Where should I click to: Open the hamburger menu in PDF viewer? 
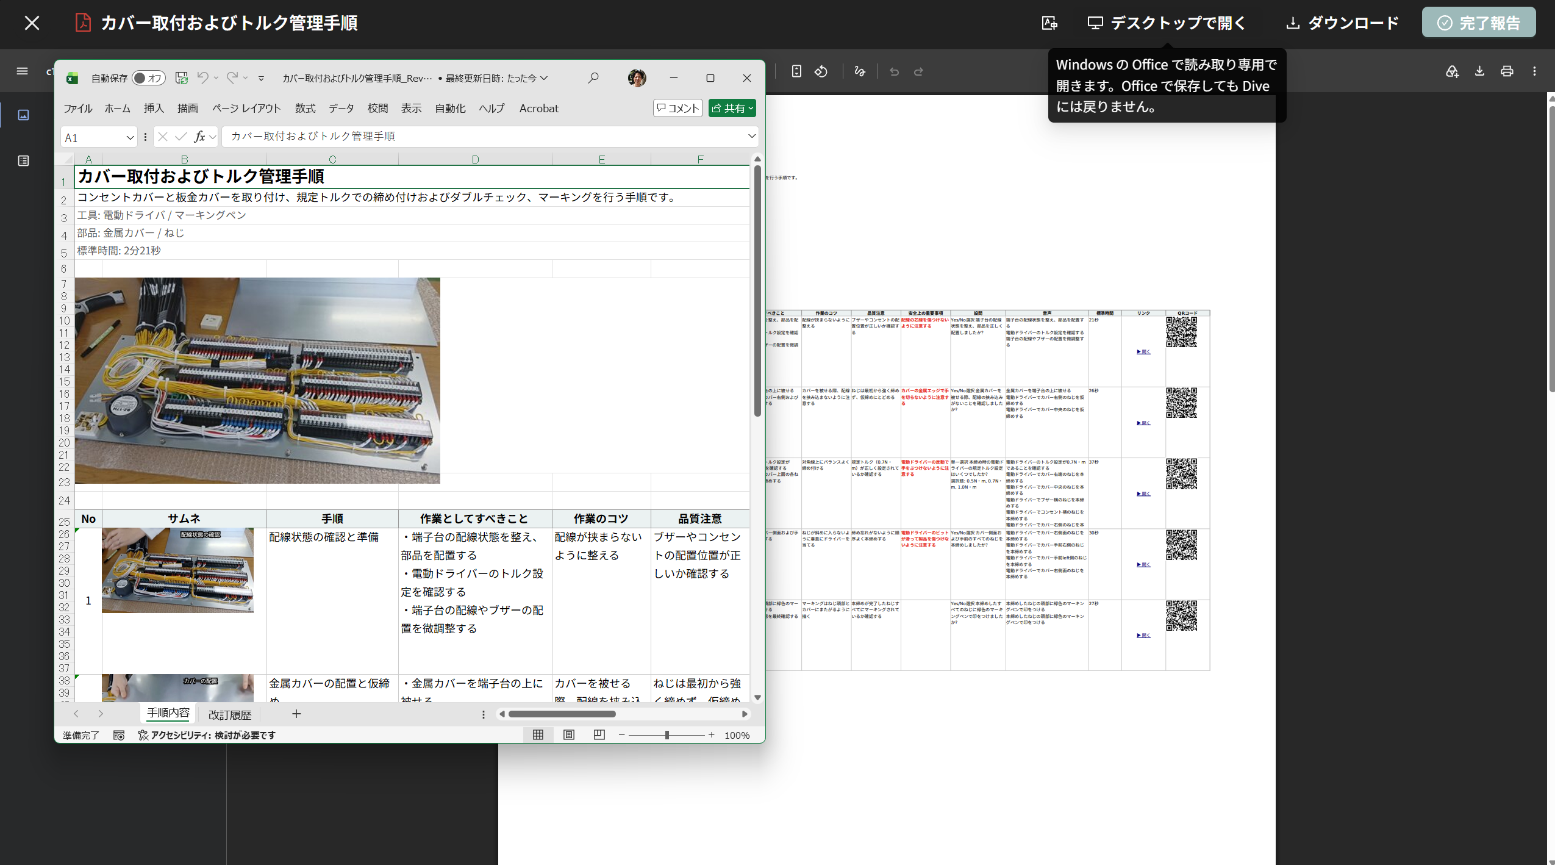coord(22,71)
